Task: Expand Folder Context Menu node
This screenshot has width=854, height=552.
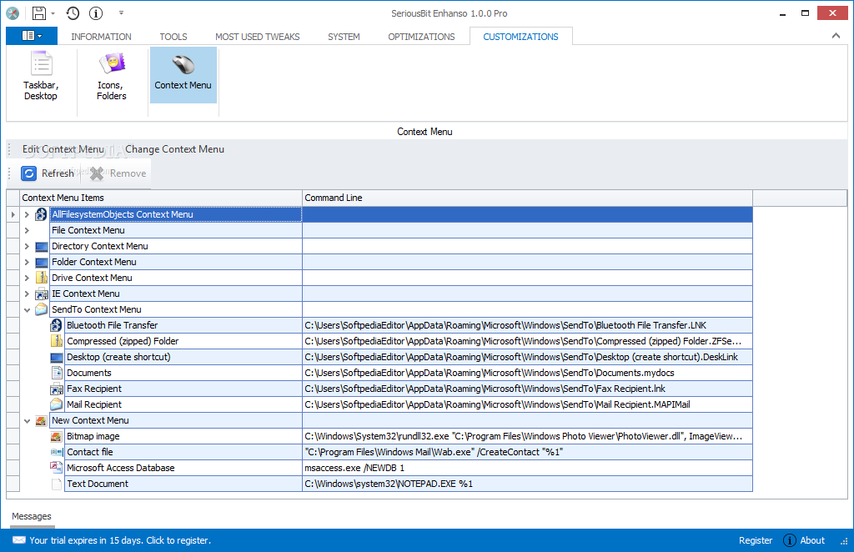Action: coord(27,262)
